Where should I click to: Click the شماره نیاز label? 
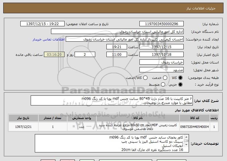(210, 24)
